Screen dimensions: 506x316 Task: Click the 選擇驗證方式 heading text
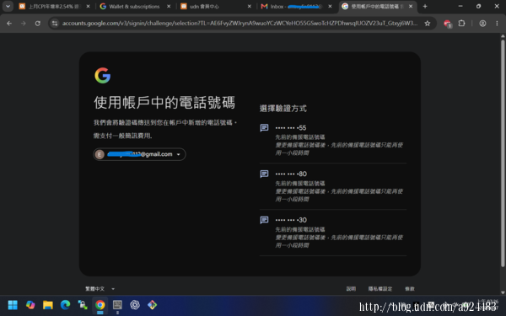point(283,109)
